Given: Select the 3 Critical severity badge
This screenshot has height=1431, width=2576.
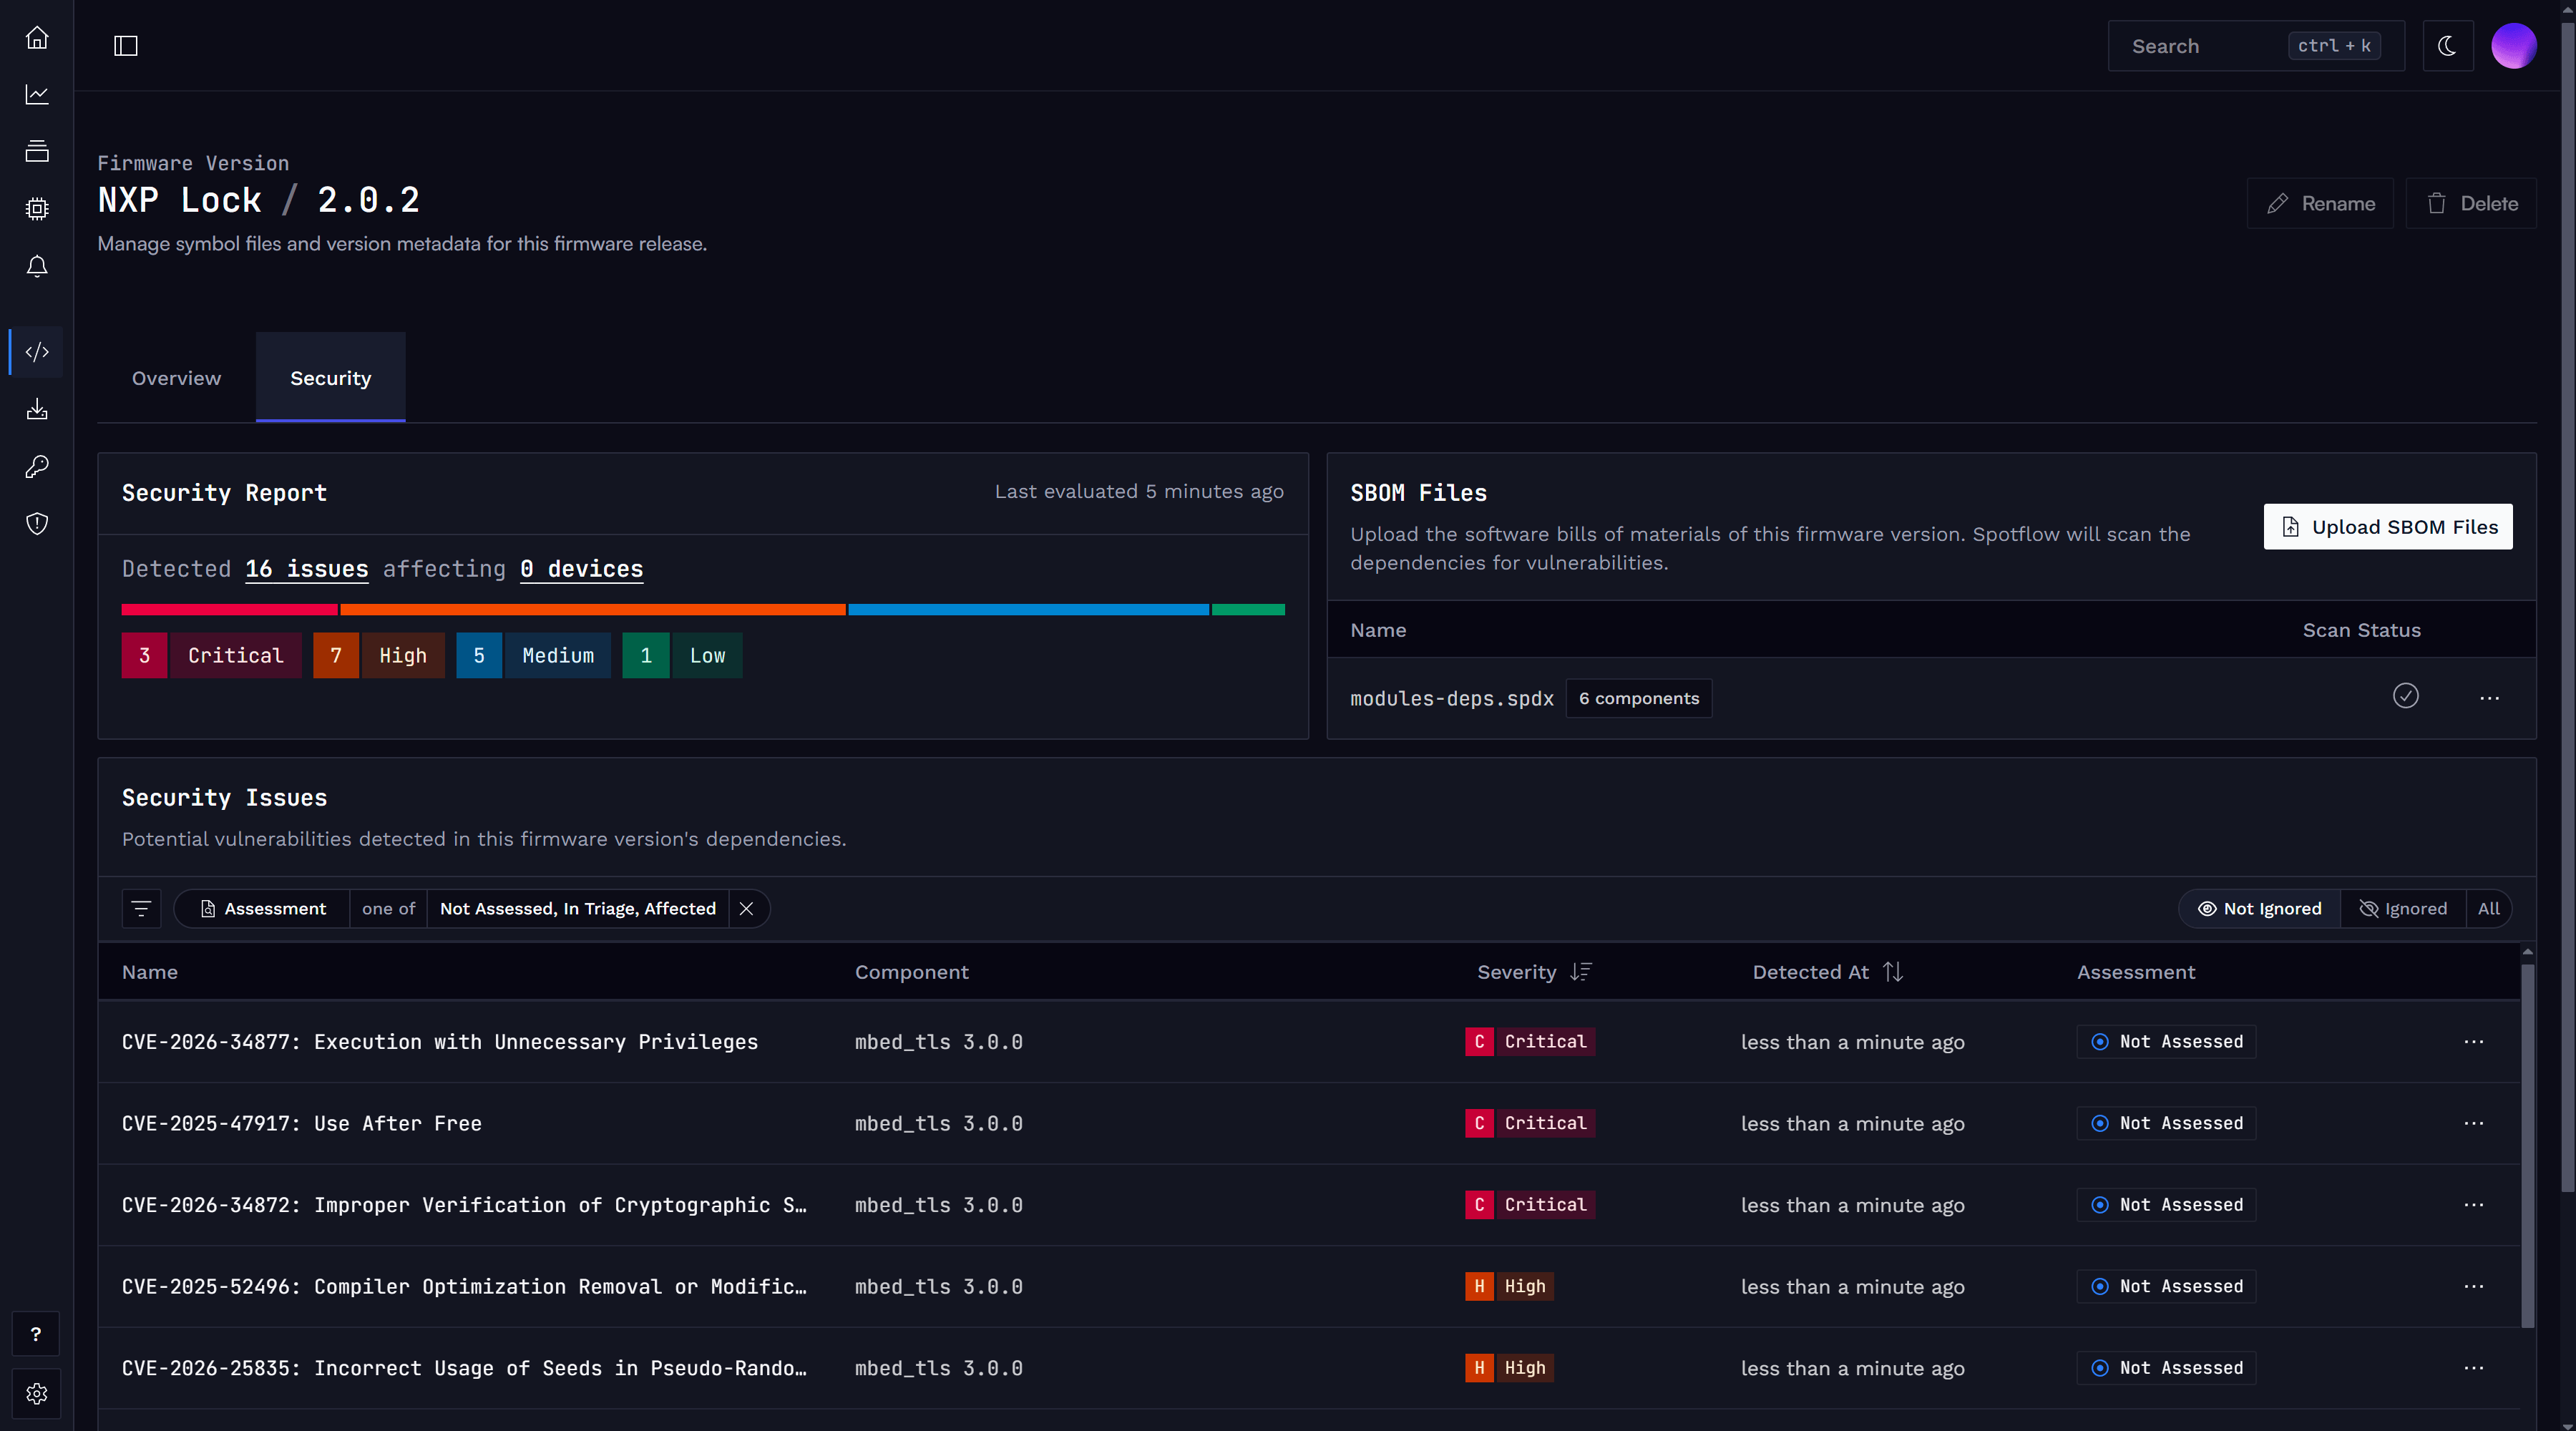Looking at the screenshot, I should [x=211, y=655].
